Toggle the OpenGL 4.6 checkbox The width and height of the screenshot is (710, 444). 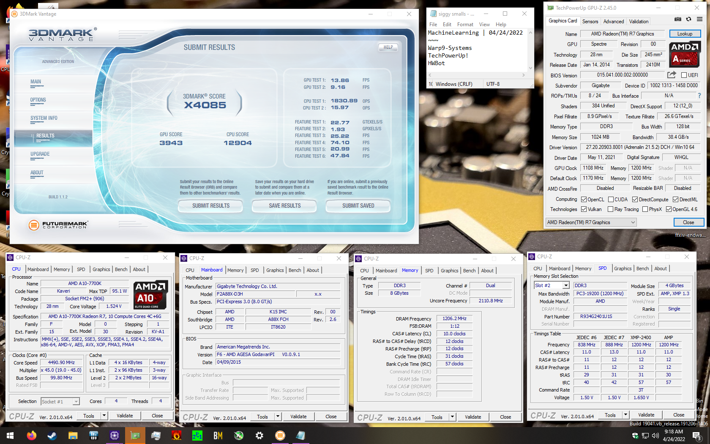669,209
